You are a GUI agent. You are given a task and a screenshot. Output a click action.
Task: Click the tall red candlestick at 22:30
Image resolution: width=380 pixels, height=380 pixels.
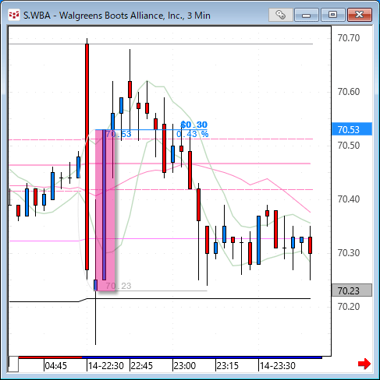click(x=87, y=158)
